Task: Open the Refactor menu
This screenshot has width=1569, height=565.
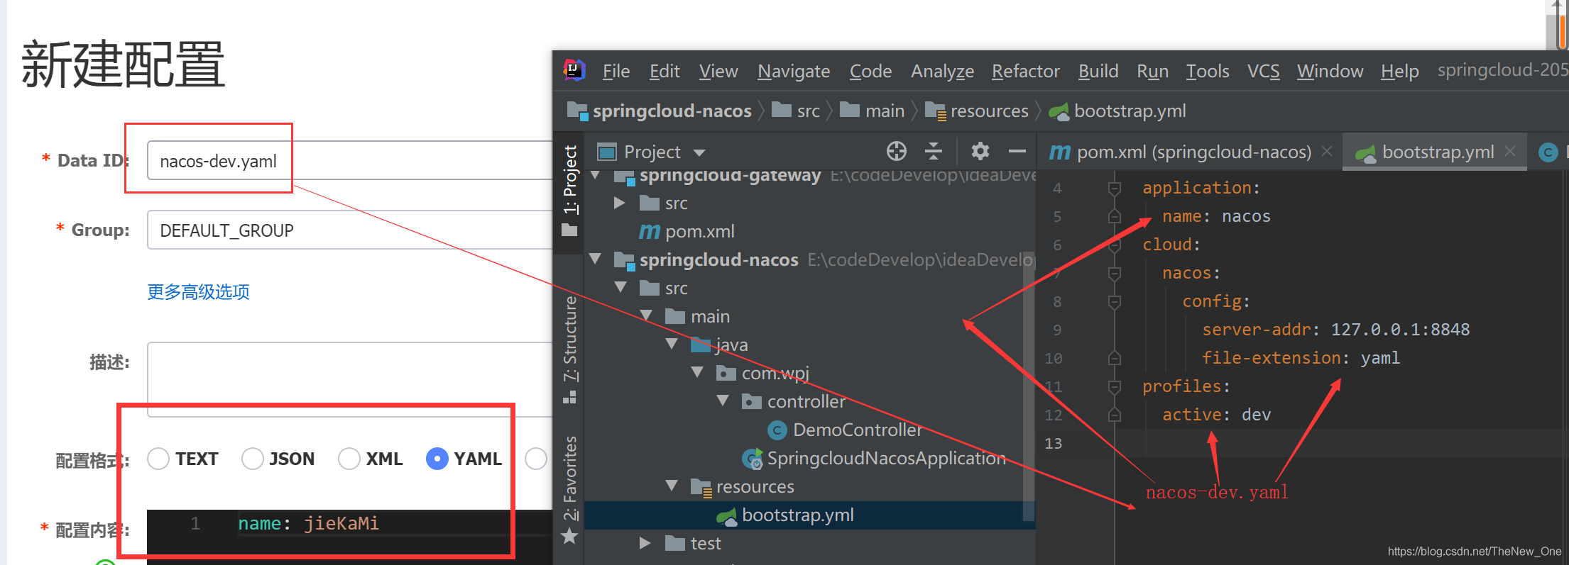Action: 1026,71
